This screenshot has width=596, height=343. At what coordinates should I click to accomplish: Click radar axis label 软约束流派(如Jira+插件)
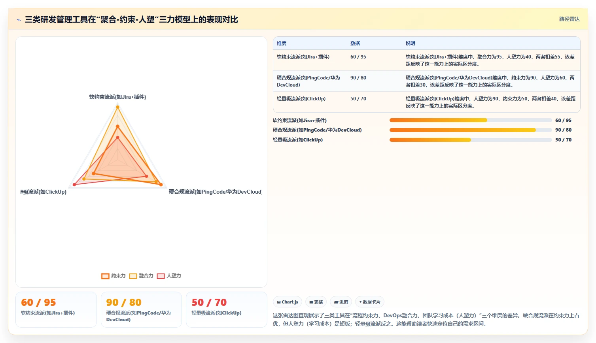click(x=117, y=97)
